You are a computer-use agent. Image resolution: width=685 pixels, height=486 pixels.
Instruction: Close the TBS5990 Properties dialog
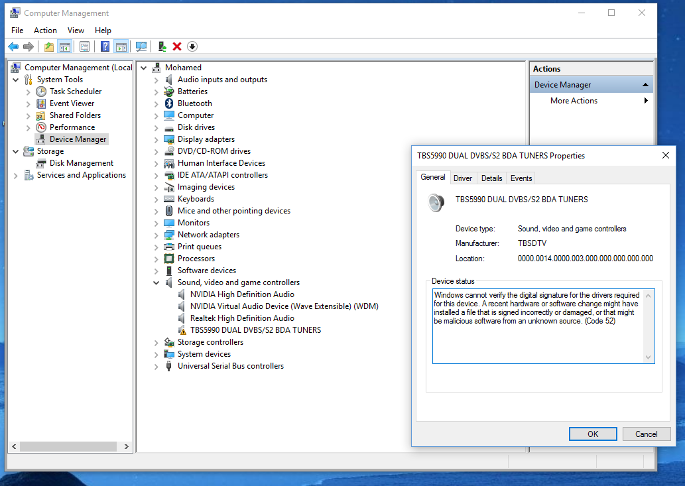coord(665,155)
